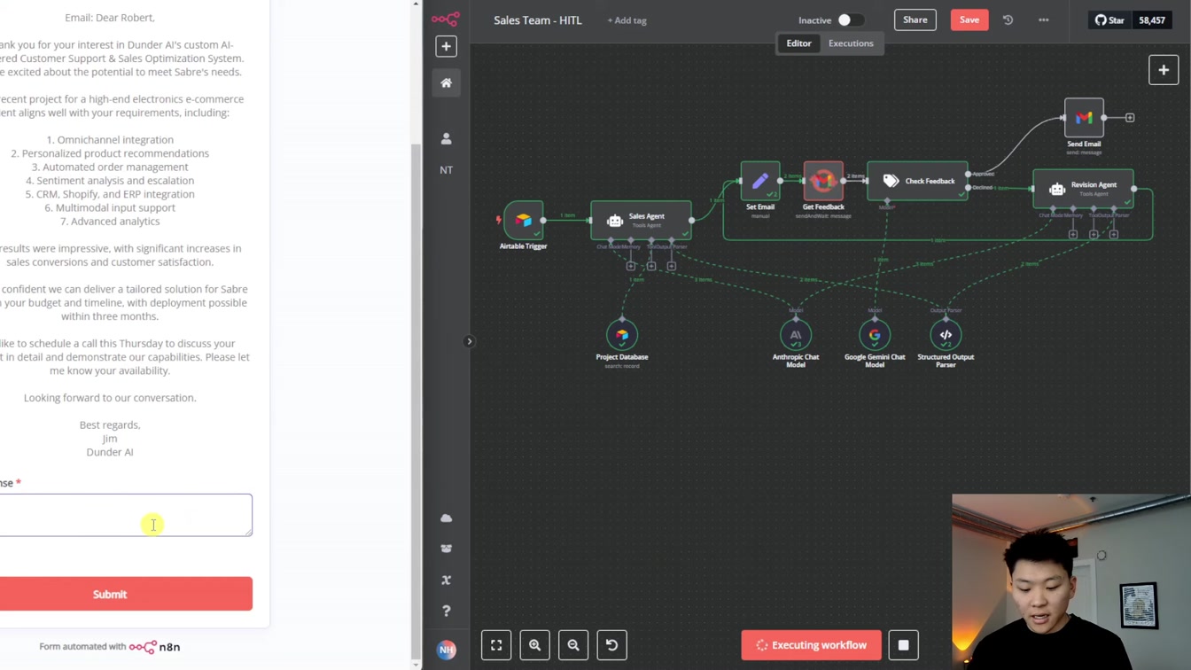Select the Anthropic Chat Model node
Screen dimensions: 1191x670
(x=796, y=335)
